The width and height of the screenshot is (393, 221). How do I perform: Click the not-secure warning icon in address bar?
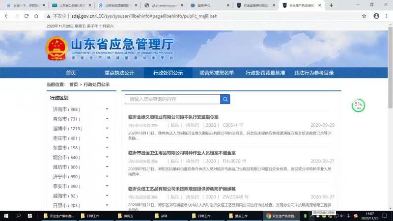click(x=48, y=16)
